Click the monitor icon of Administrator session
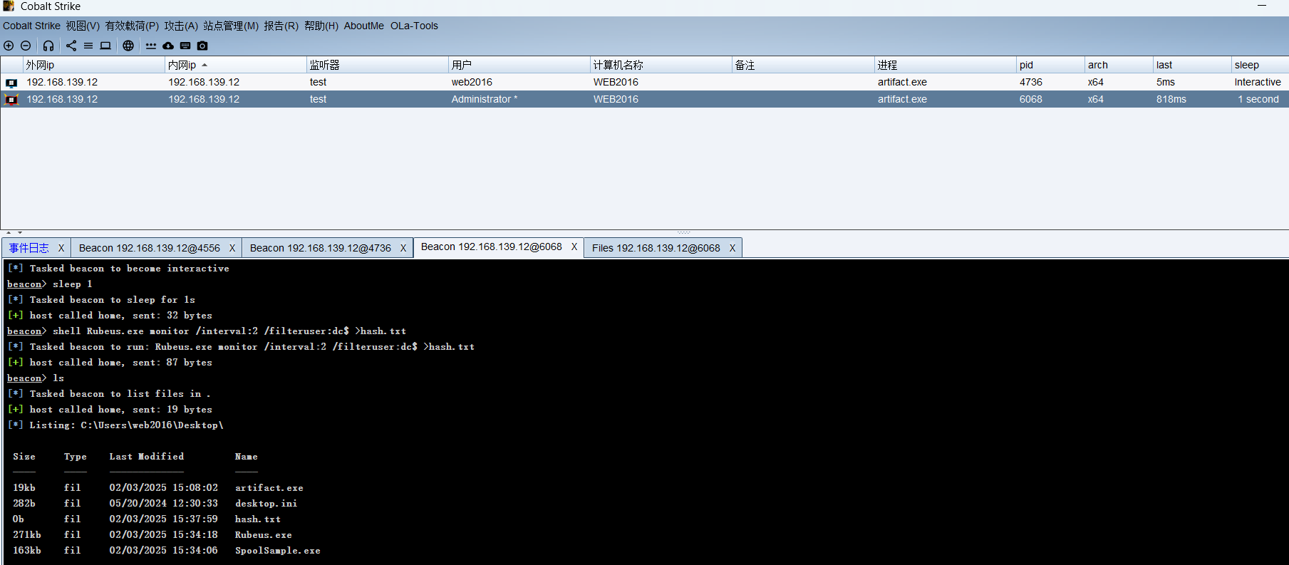This screenshot has height=565, width=1289. pyautogui.click(x=11, y=100)
